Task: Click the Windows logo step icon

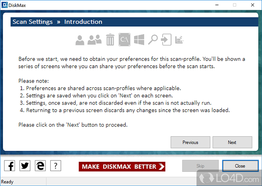Action: click(x=139, y=40)
